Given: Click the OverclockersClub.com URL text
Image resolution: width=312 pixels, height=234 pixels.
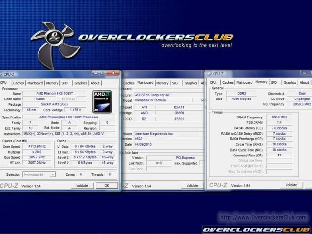Looking at the screenshot, I should pyautogui.click(x=263, y=217).
